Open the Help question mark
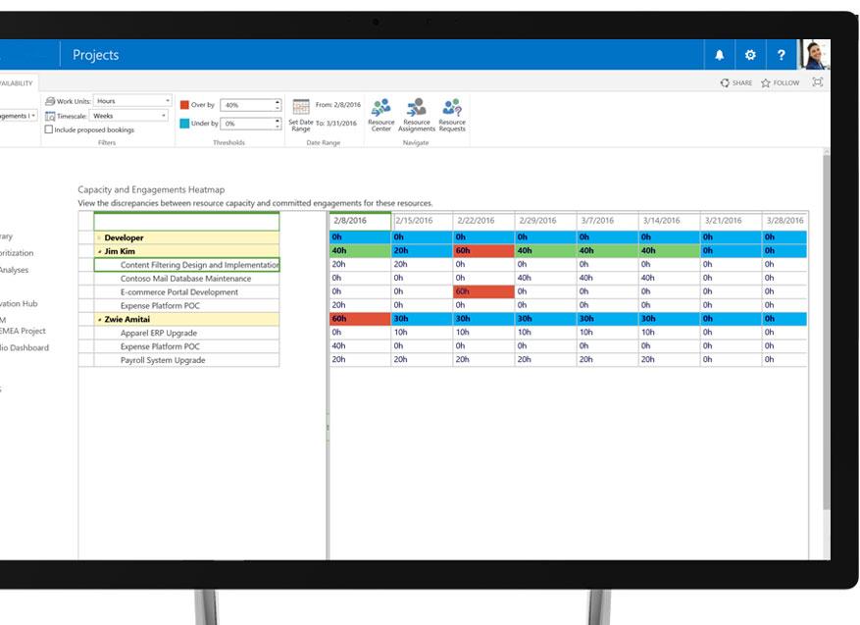This screenshot has height=625, width=860. (x=780, y=56)
